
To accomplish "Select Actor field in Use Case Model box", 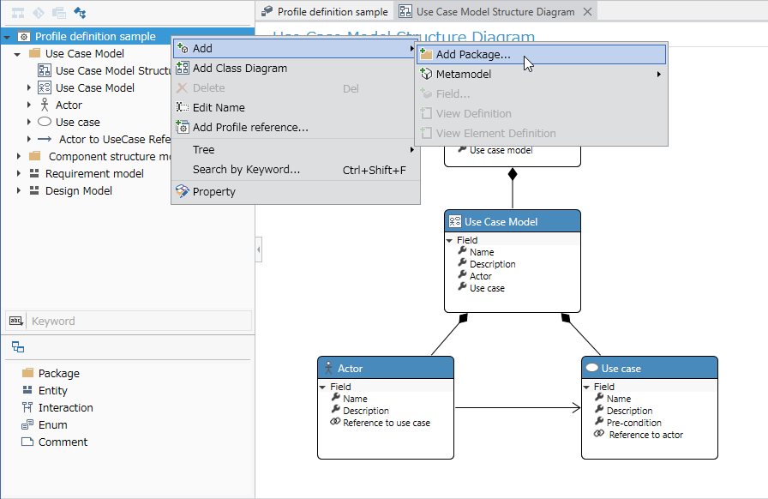I will 481,276.
